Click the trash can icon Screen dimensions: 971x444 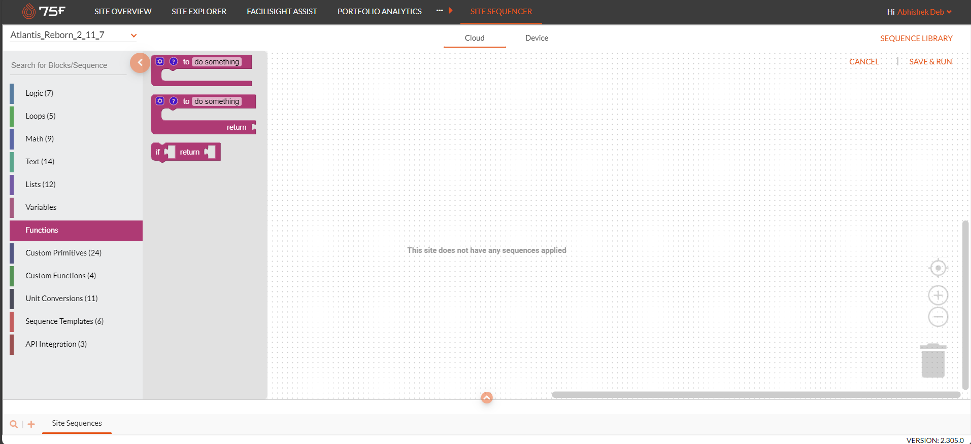(932, 361)
